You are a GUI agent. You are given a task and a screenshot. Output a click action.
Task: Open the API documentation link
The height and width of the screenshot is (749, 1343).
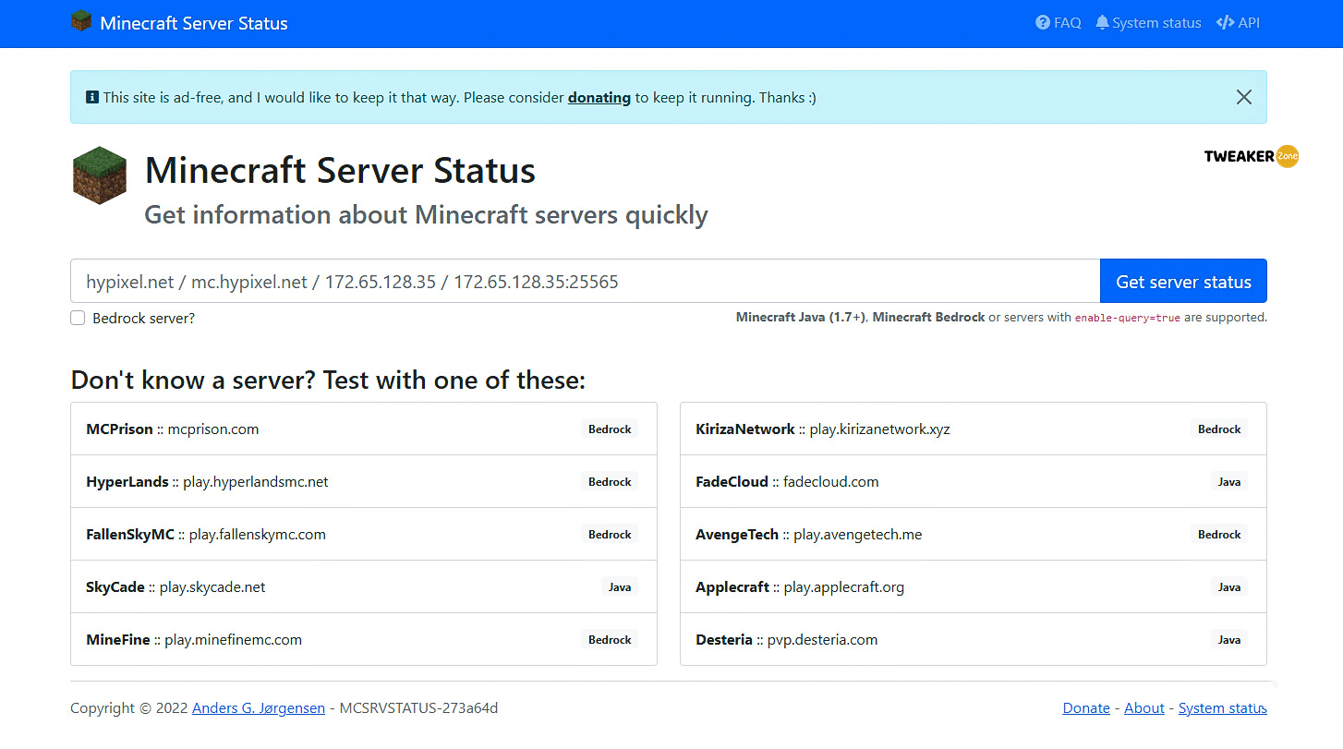(x=1238, y=23)
